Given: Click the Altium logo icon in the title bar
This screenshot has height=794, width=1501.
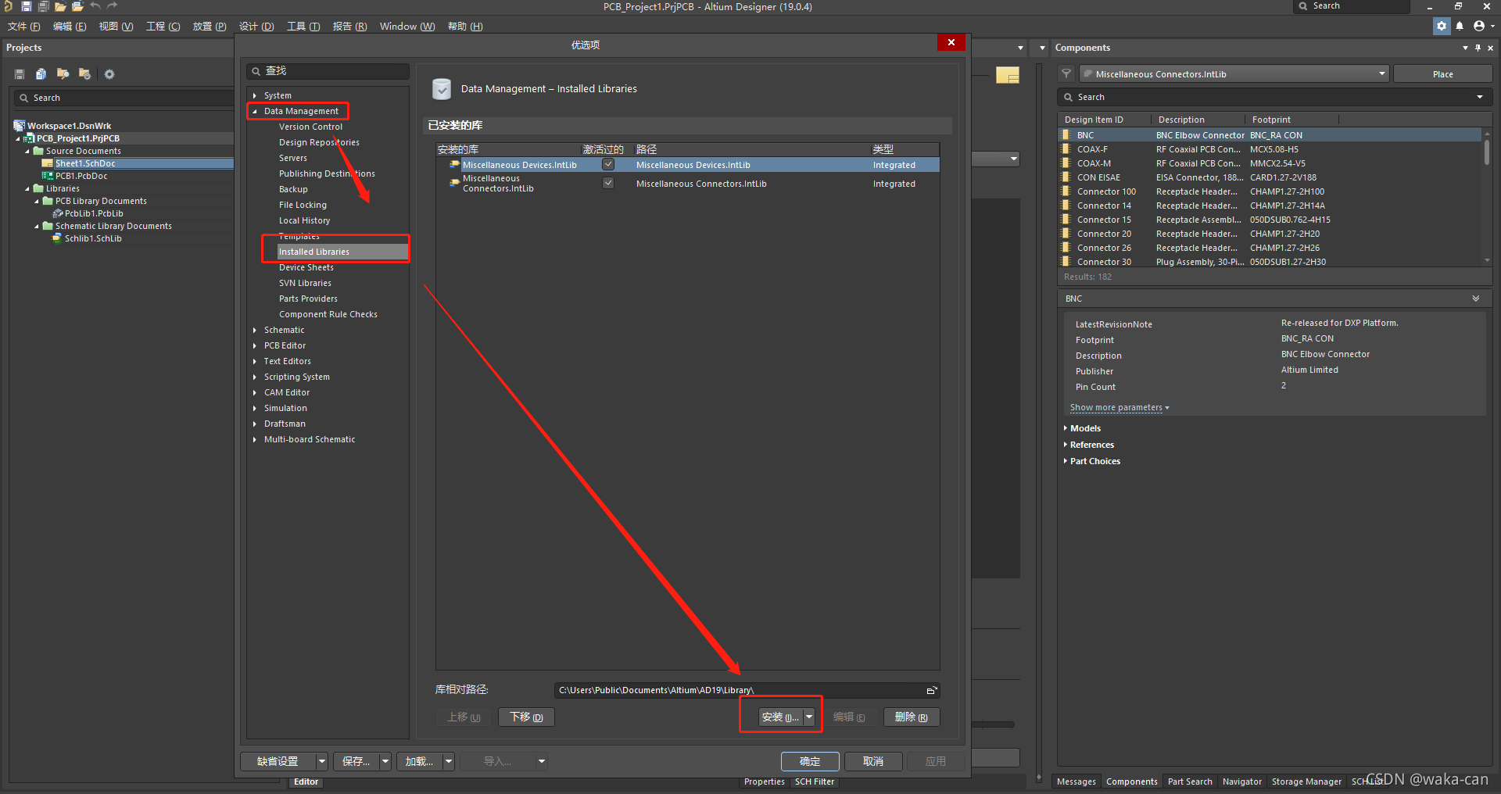Looking at the screenshot, I should pos(8,6).
